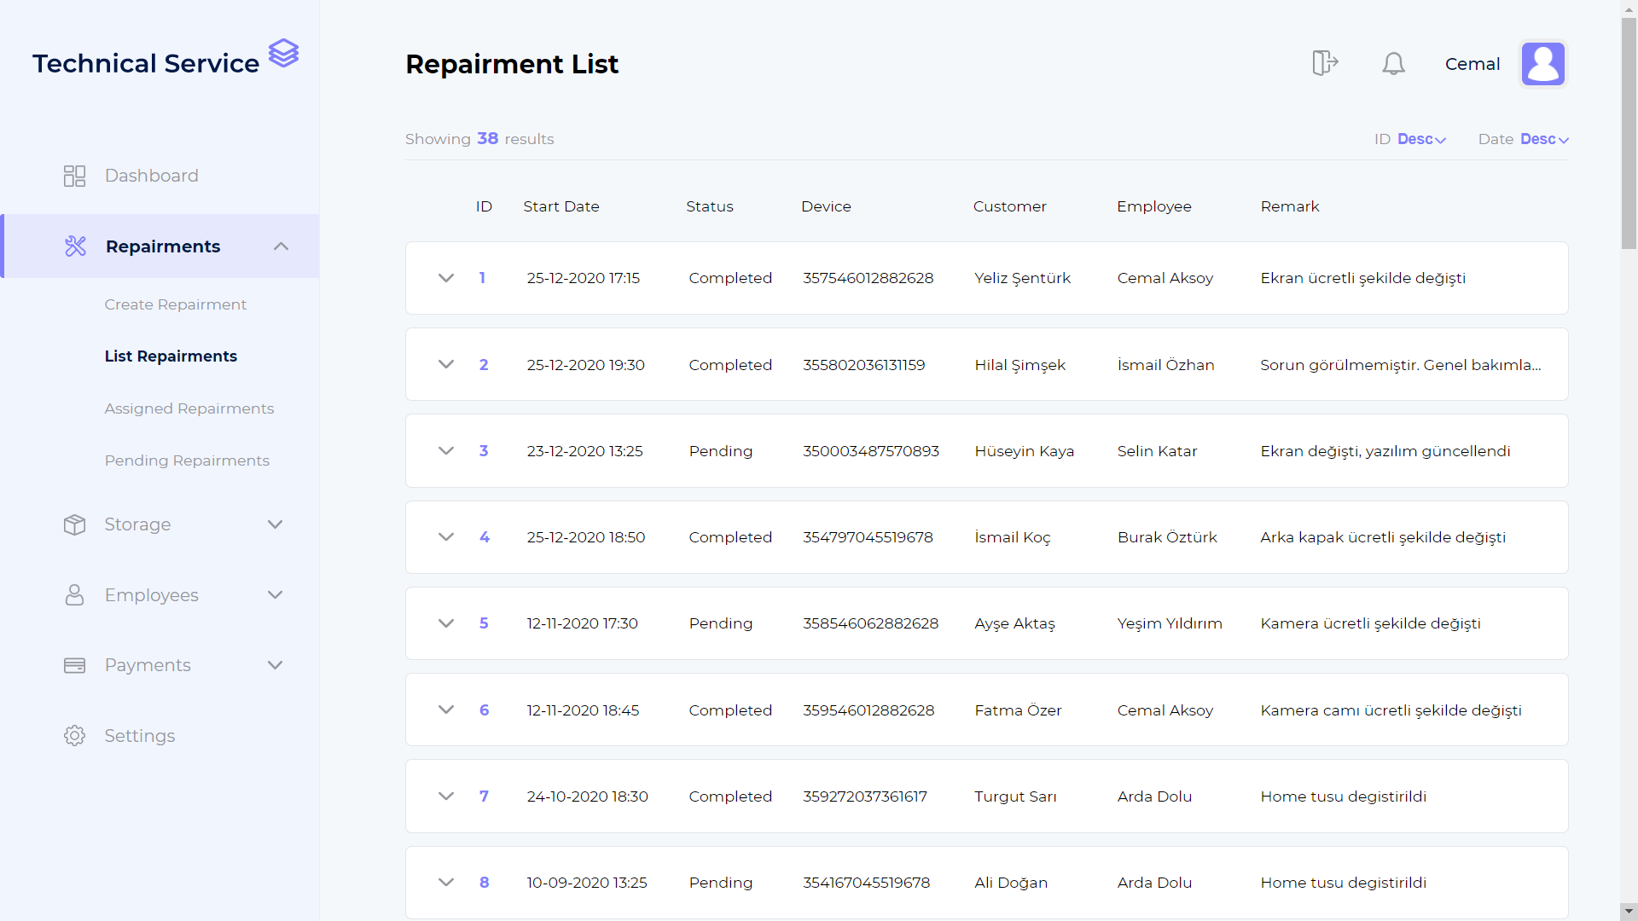Expand the Storage menu chevron
Viewport: 1638px width, 921px height.
coord(275,524)
